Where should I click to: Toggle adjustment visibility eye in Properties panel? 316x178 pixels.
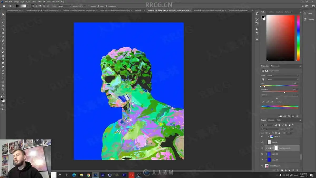point(293,116)
